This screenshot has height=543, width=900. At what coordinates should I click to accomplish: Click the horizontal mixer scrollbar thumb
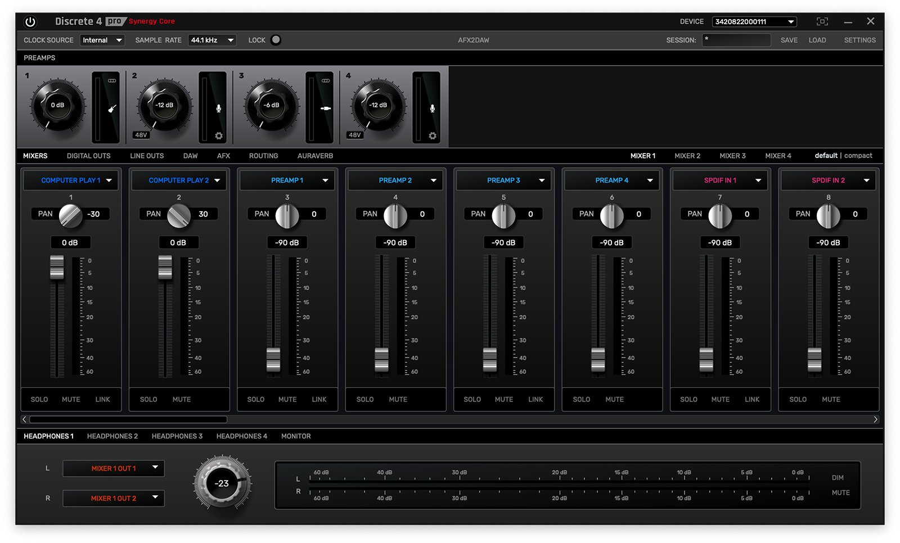[x=128, y=419]
